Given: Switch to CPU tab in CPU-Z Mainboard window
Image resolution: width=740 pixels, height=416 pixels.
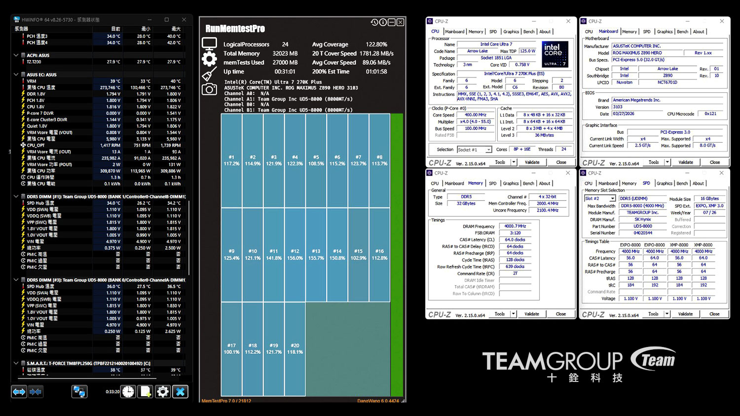Looking at the screenshot, I should 589,32.
